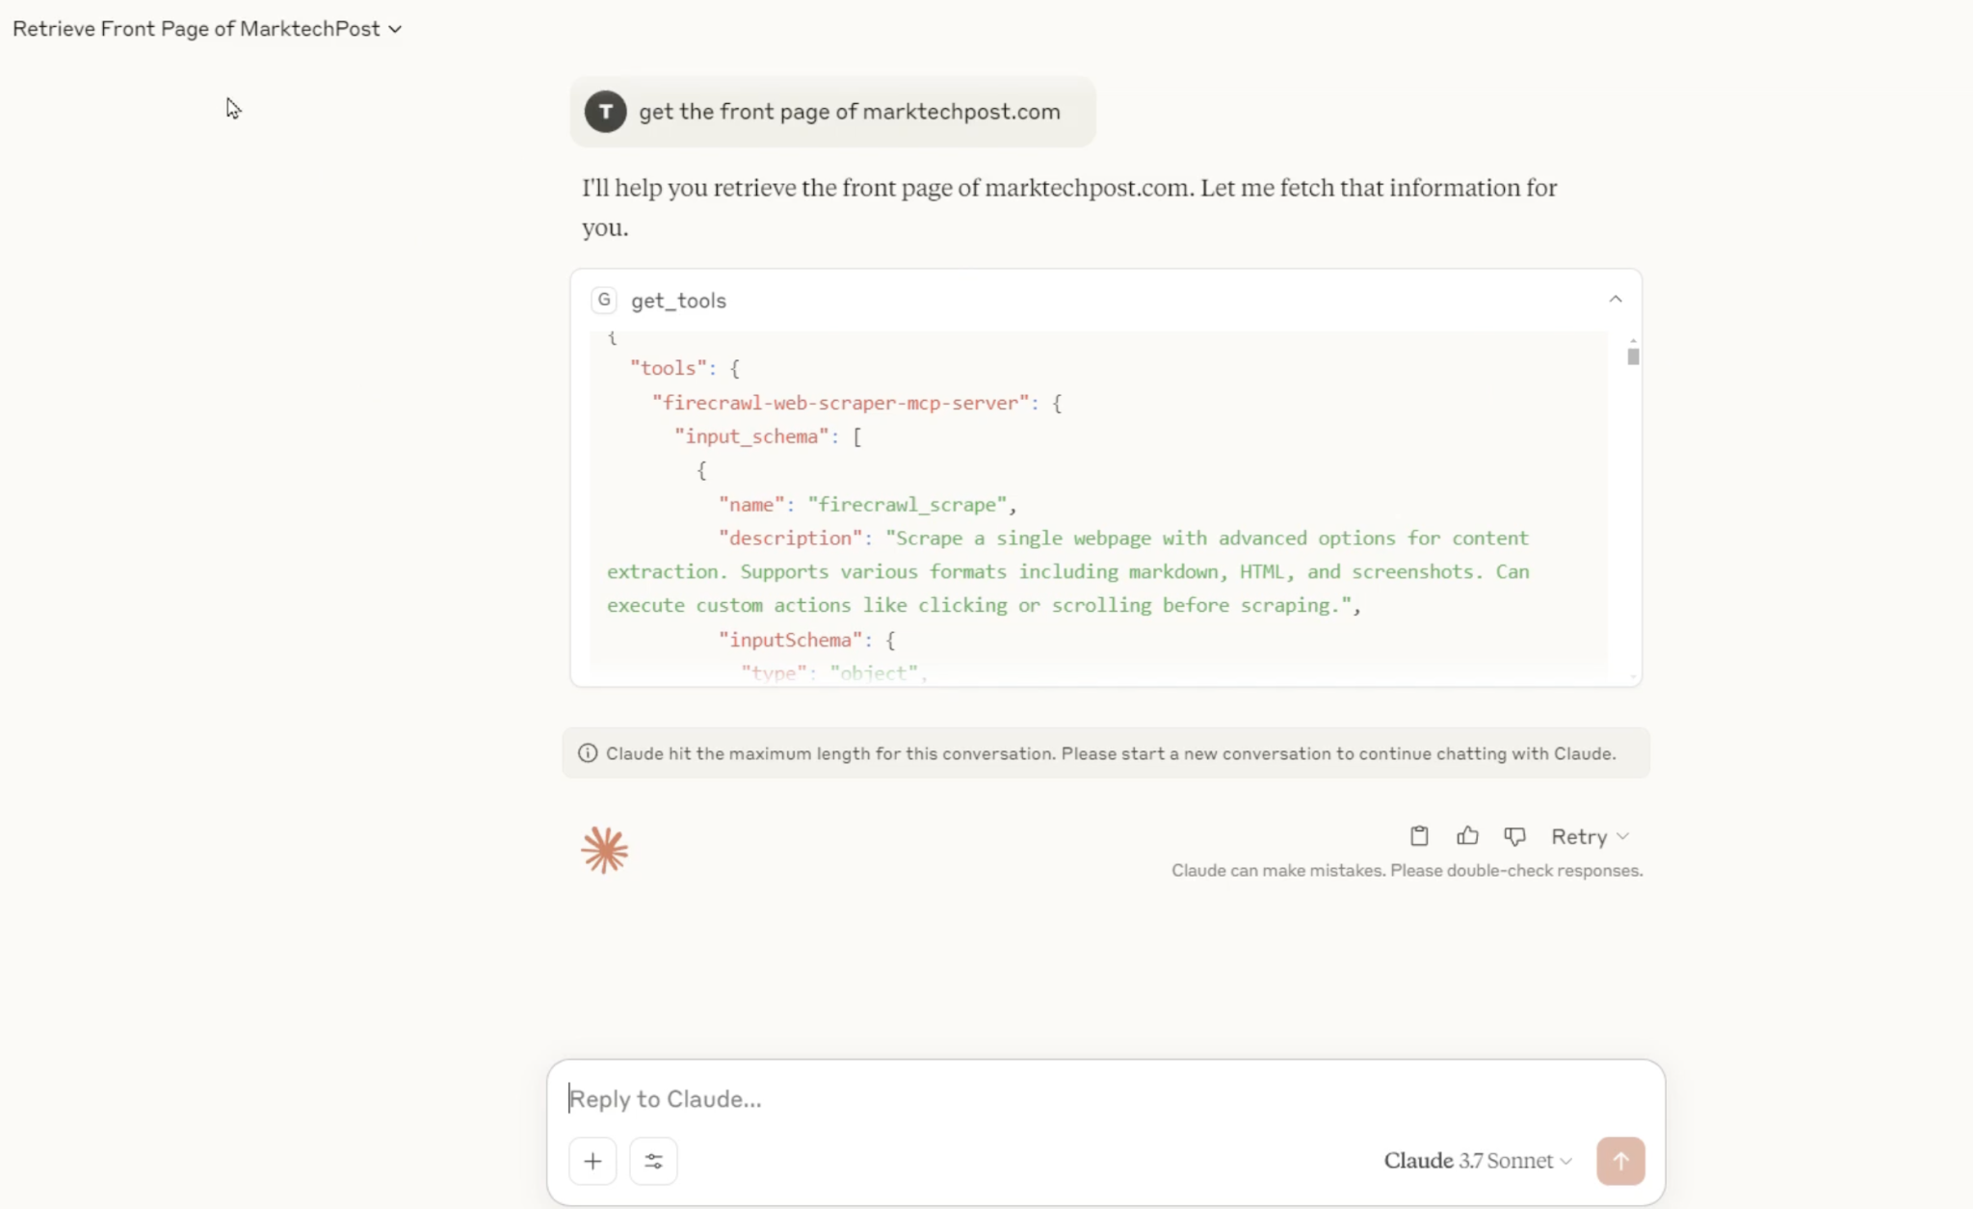Click the get_tools G icon

(604, 301)
